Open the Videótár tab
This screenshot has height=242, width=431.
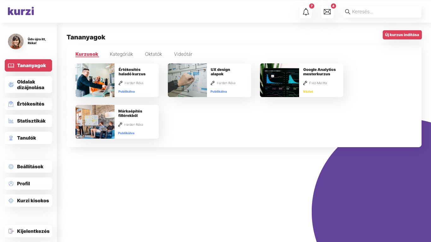pyautogui.click(x=183, y=54)
